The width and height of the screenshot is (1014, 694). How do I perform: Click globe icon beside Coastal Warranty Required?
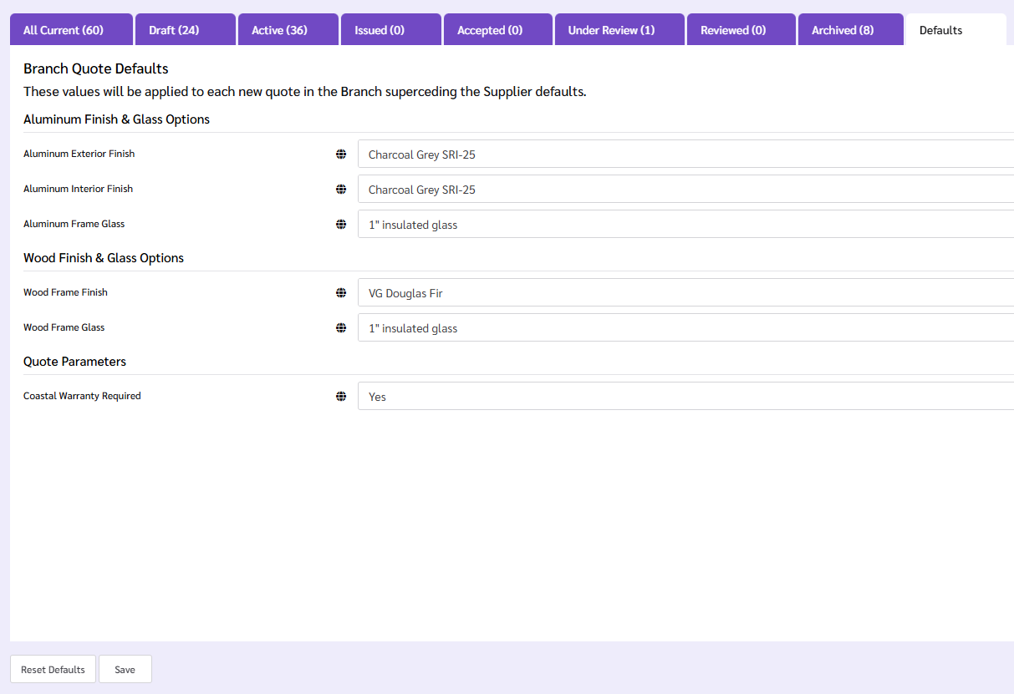(341, 397)
